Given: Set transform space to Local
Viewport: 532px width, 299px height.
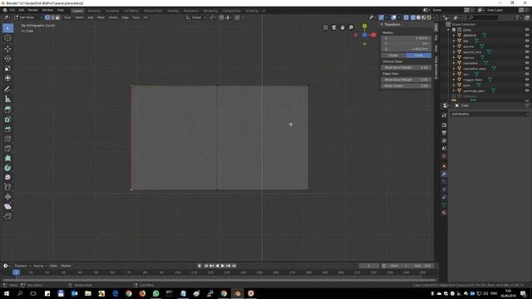Looking at the screenshot, I should 419,56.
